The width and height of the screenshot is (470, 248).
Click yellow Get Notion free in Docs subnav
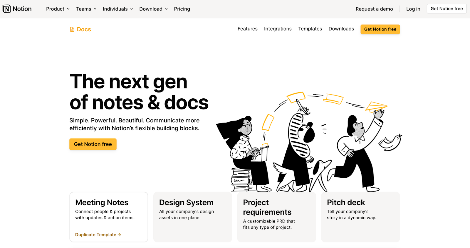[x=380, y=29]
